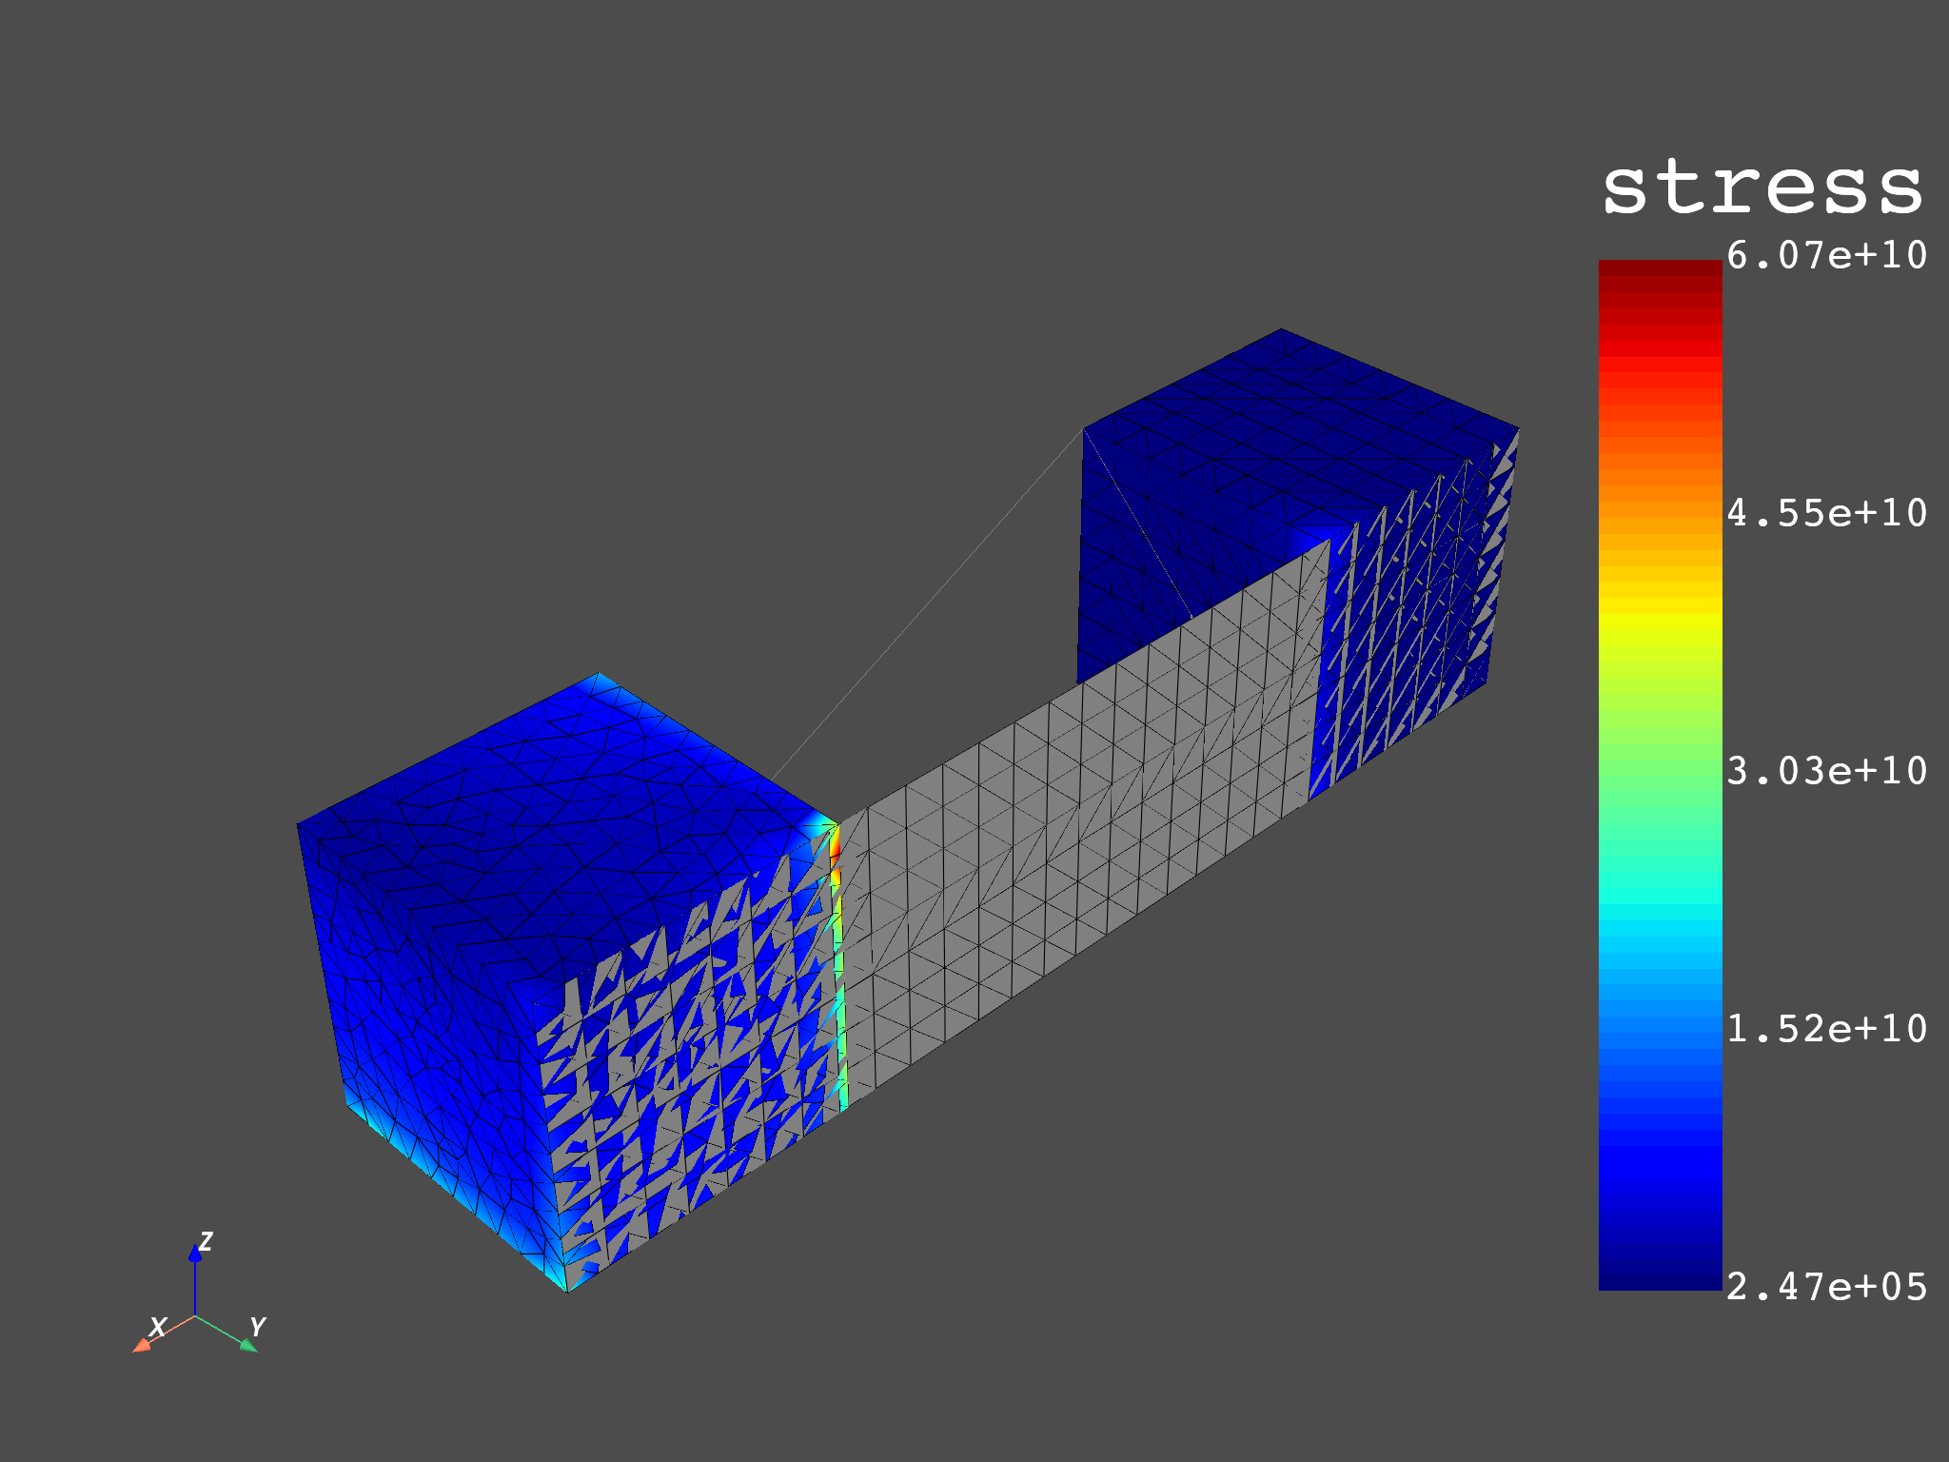Screen dimensions: 1949x1462
Task: Click the 6.07e+10 maximum label
Action: [x=1827, y=255]
